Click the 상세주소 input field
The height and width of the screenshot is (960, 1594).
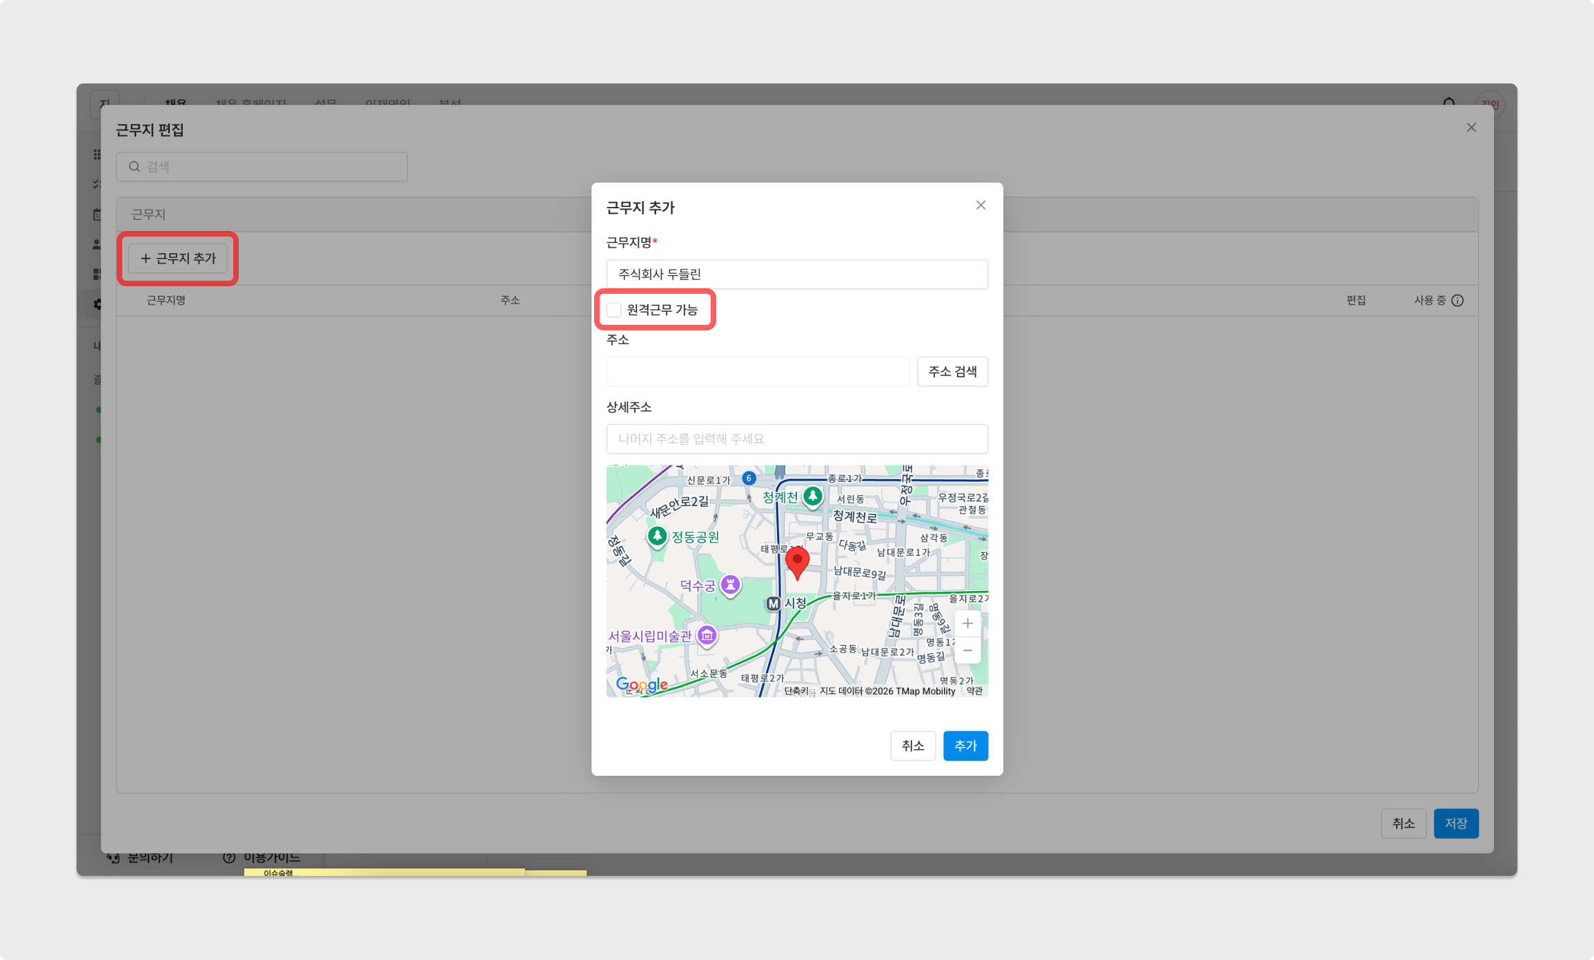tap(796, 439)
